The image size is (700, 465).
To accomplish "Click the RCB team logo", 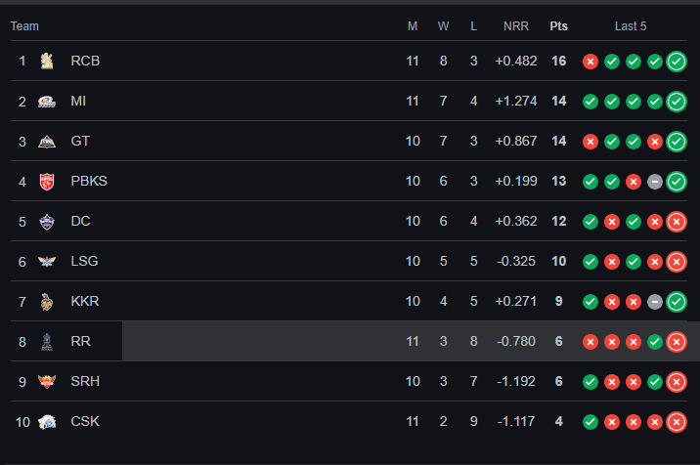I will tap(47, 62).
